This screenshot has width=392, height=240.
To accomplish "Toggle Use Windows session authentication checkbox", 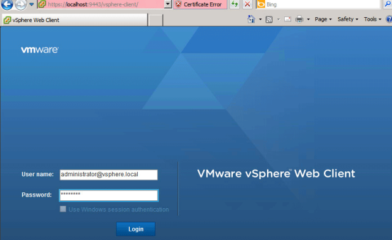I will click(62, 209).
